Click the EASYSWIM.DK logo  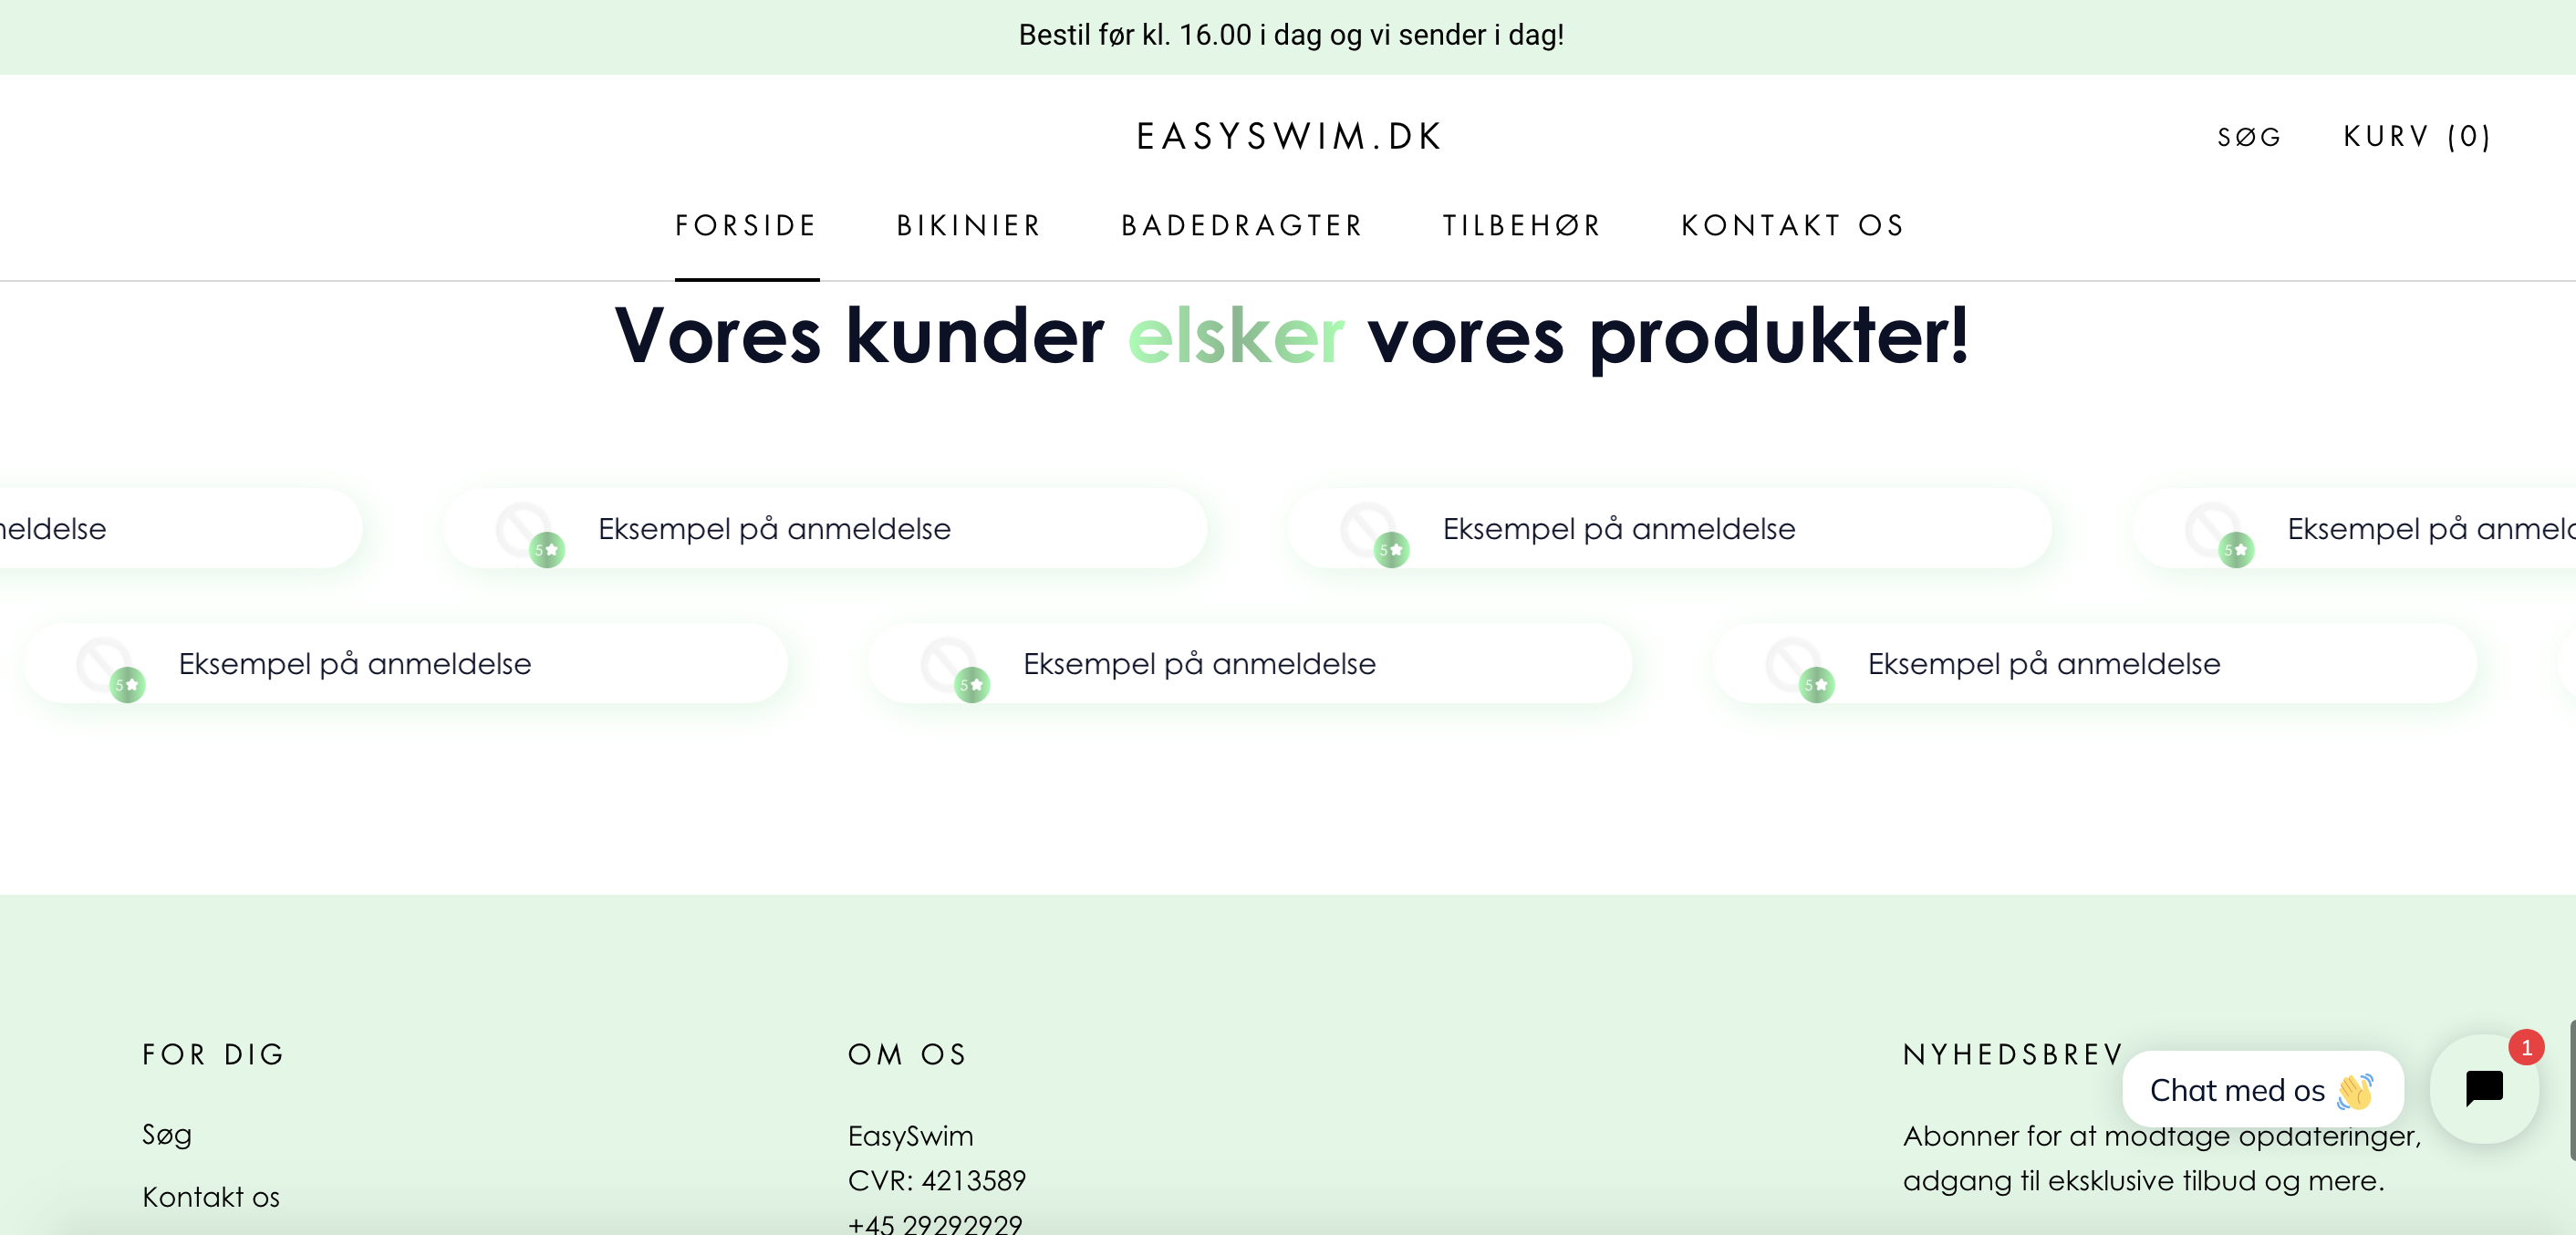(1289, 137)
